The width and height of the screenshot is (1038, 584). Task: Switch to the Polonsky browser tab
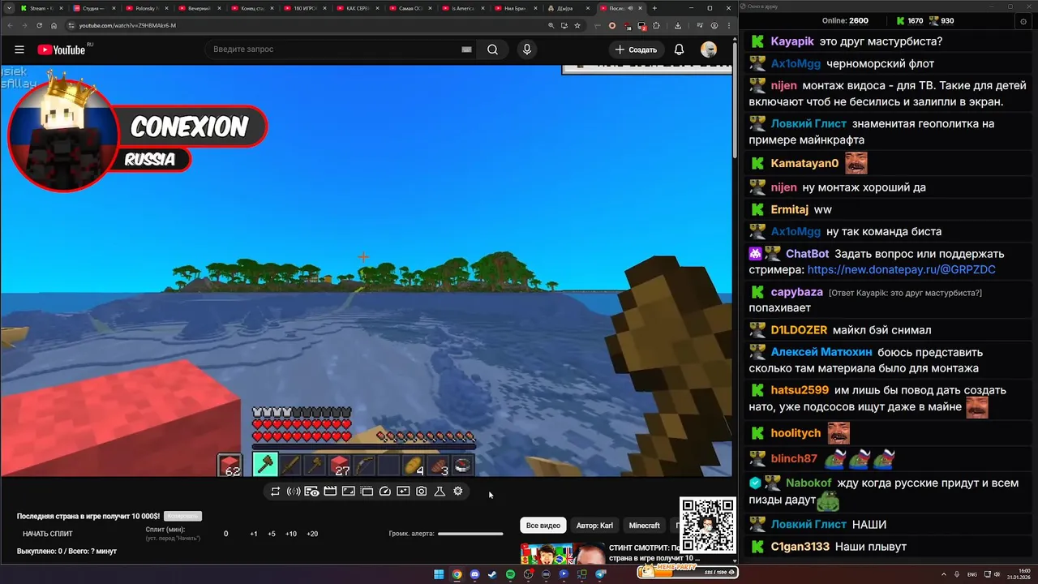click(146, 8)
